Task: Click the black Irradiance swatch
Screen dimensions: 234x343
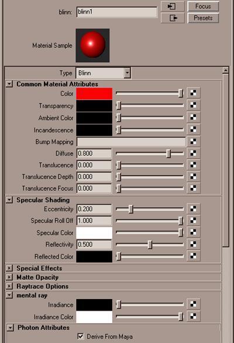Action: tap(94, 305)
